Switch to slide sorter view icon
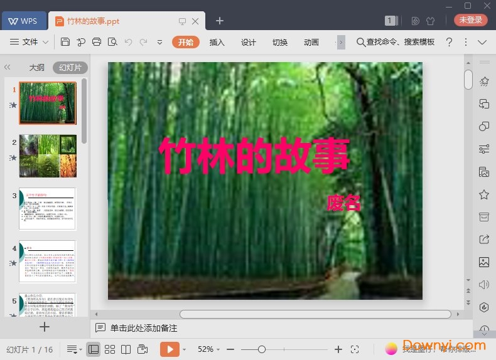 (110, 349)
